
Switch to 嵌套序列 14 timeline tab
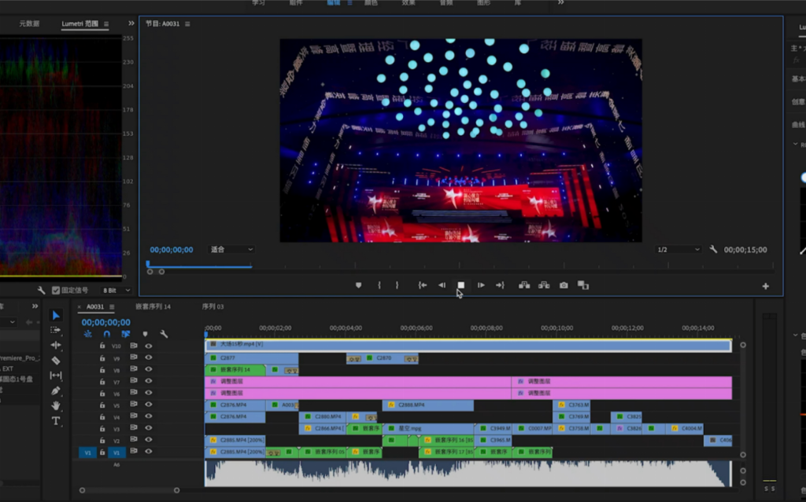pos(153,306)
